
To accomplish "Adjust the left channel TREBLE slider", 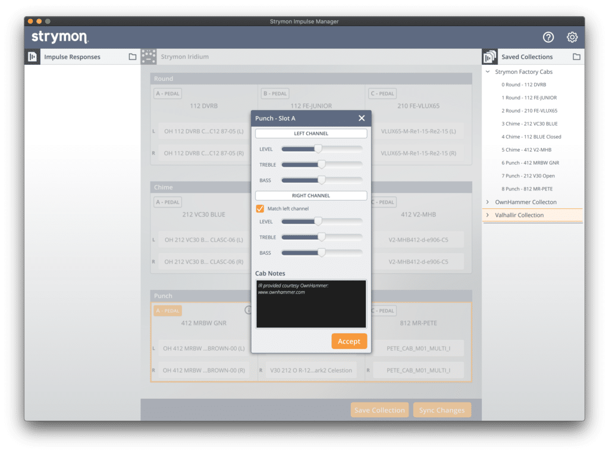I will [322, 164].
